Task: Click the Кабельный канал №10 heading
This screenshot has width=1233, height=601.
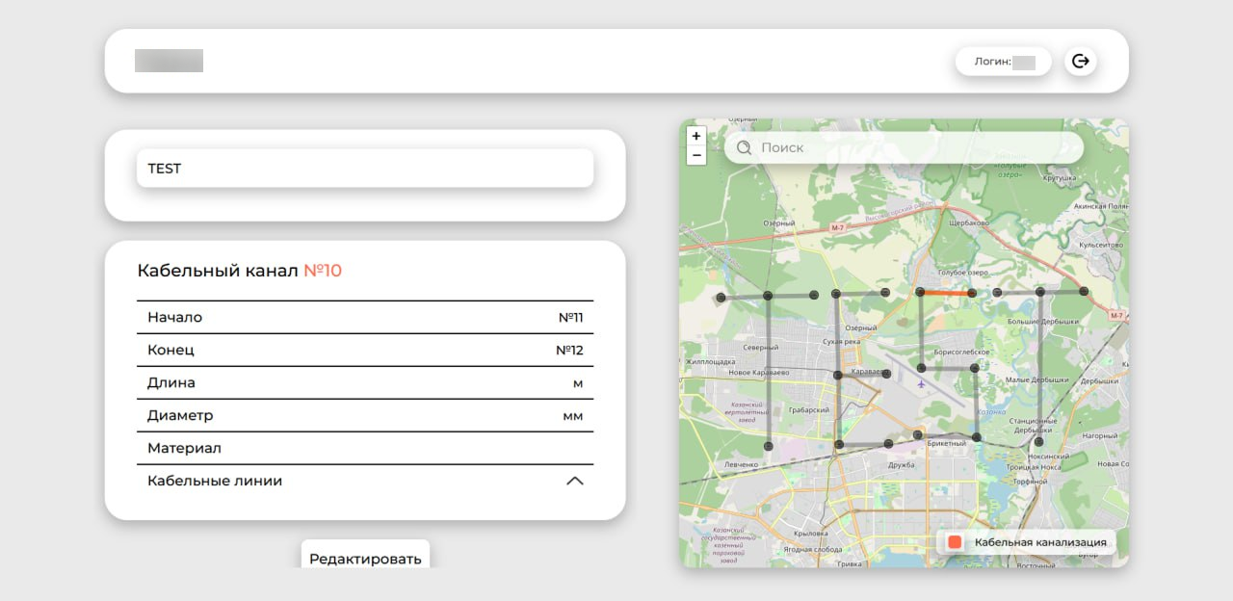Action: pos(239,271)
